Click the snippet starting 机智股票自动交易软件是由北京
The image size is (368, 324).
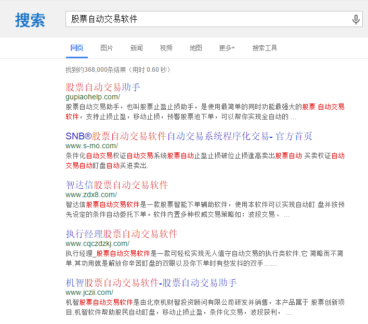(x=205, y=307)
